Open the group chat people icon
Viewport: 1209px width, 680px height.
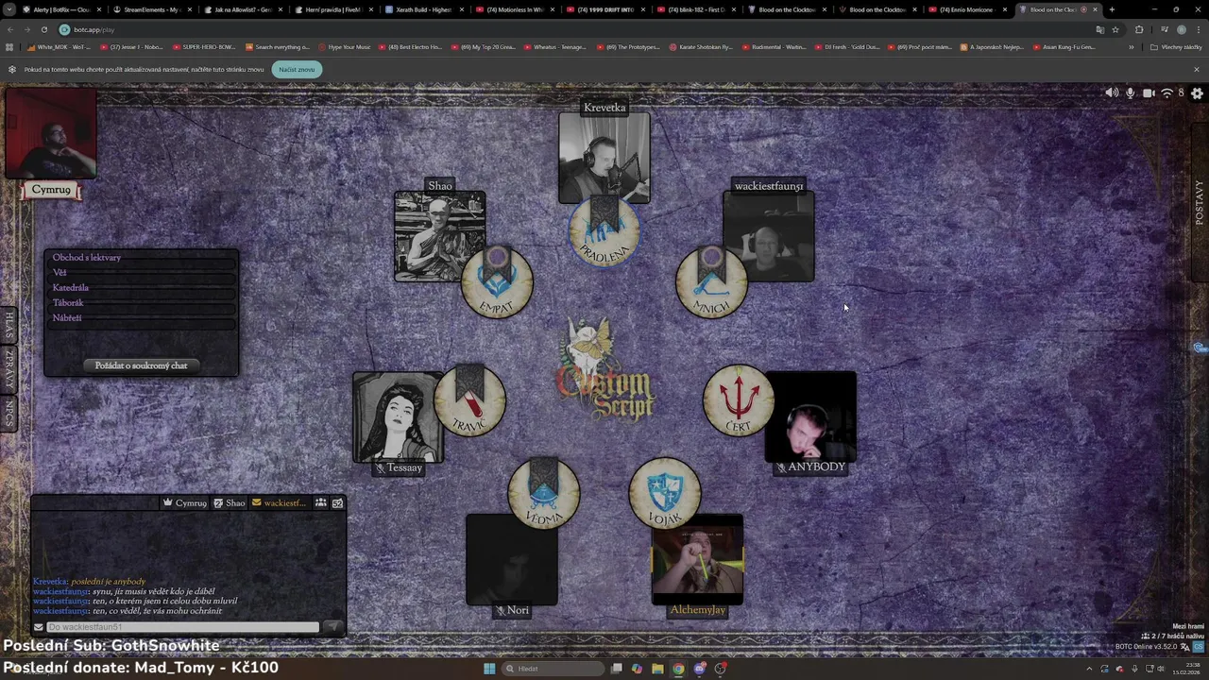(x=321, y=502)
